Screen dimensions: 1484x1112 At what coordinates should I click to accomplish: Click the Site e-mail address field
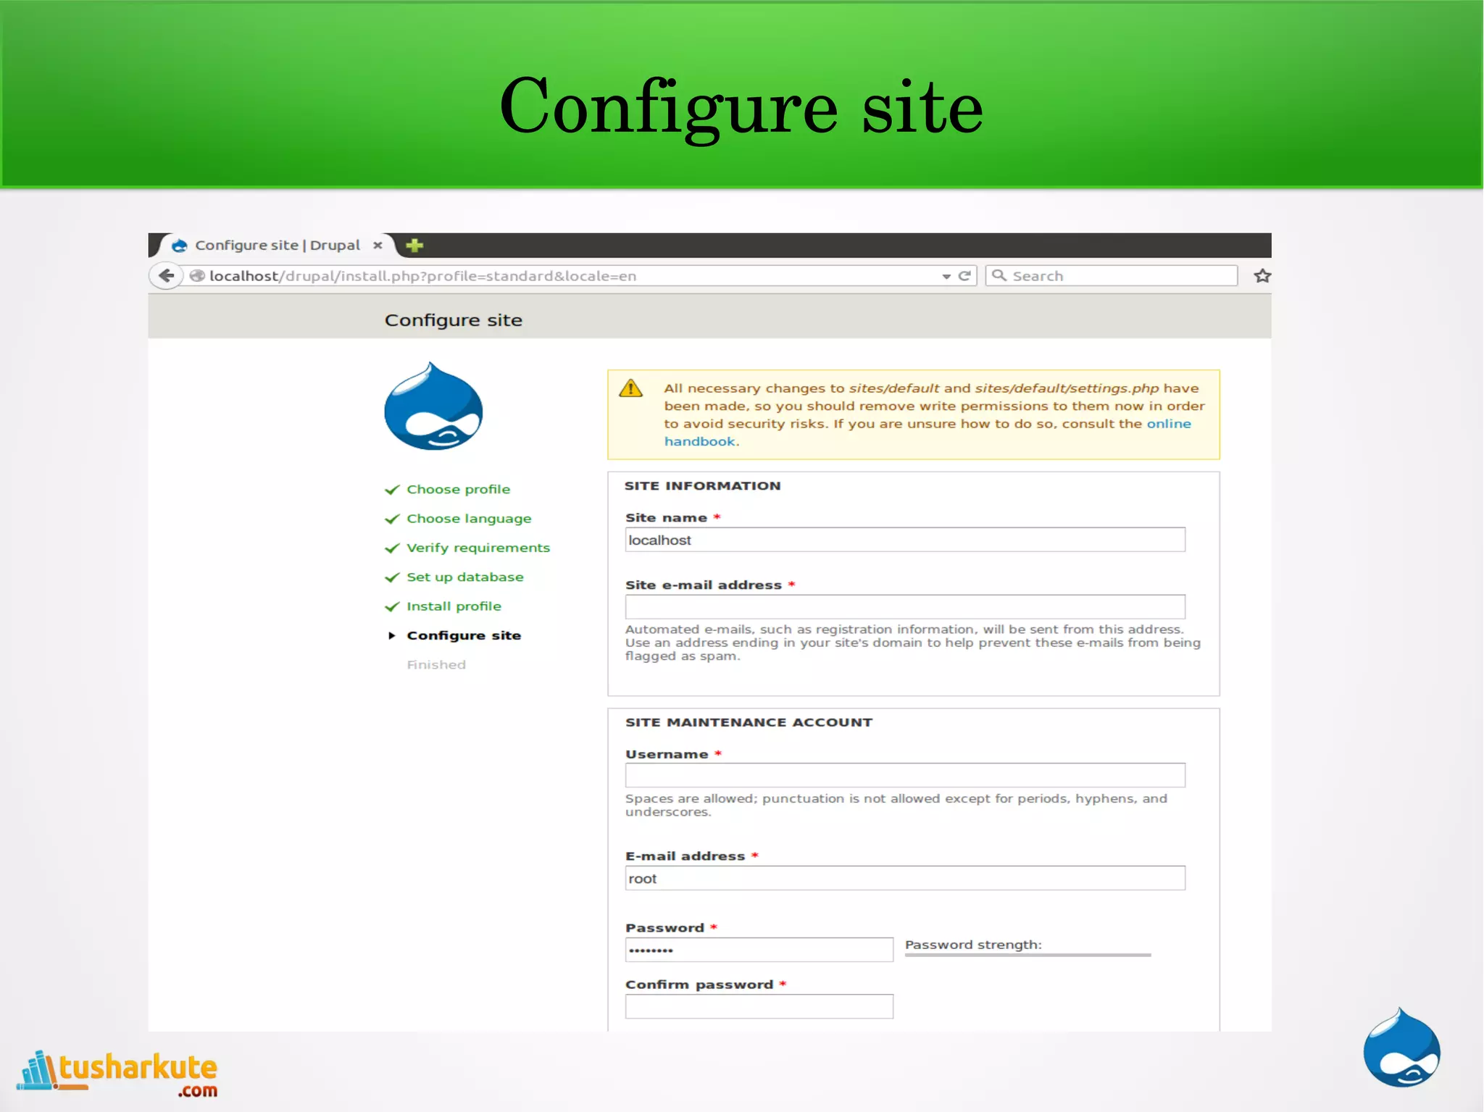tap(905, 606)
